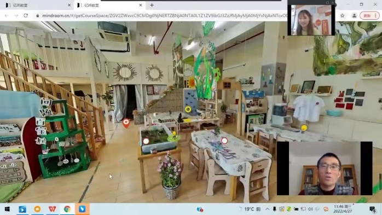
Task: Open the notification center with 6 alerts
Action: [x=373, y=209]
